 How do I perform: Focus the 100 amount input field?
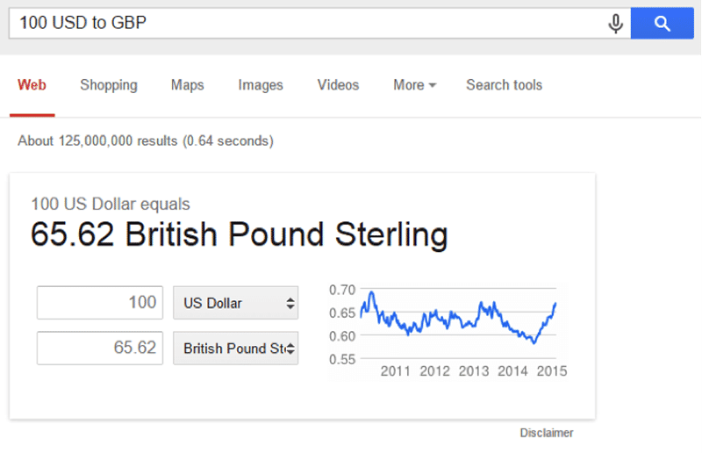[x=100, y=303]
